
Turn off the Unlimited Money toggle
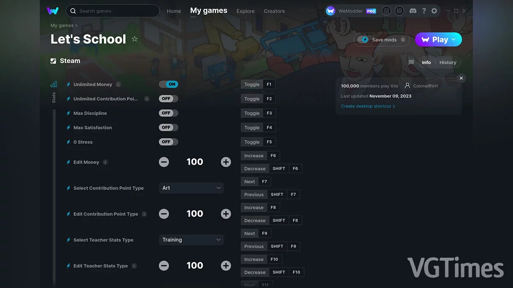click(168, 84)
